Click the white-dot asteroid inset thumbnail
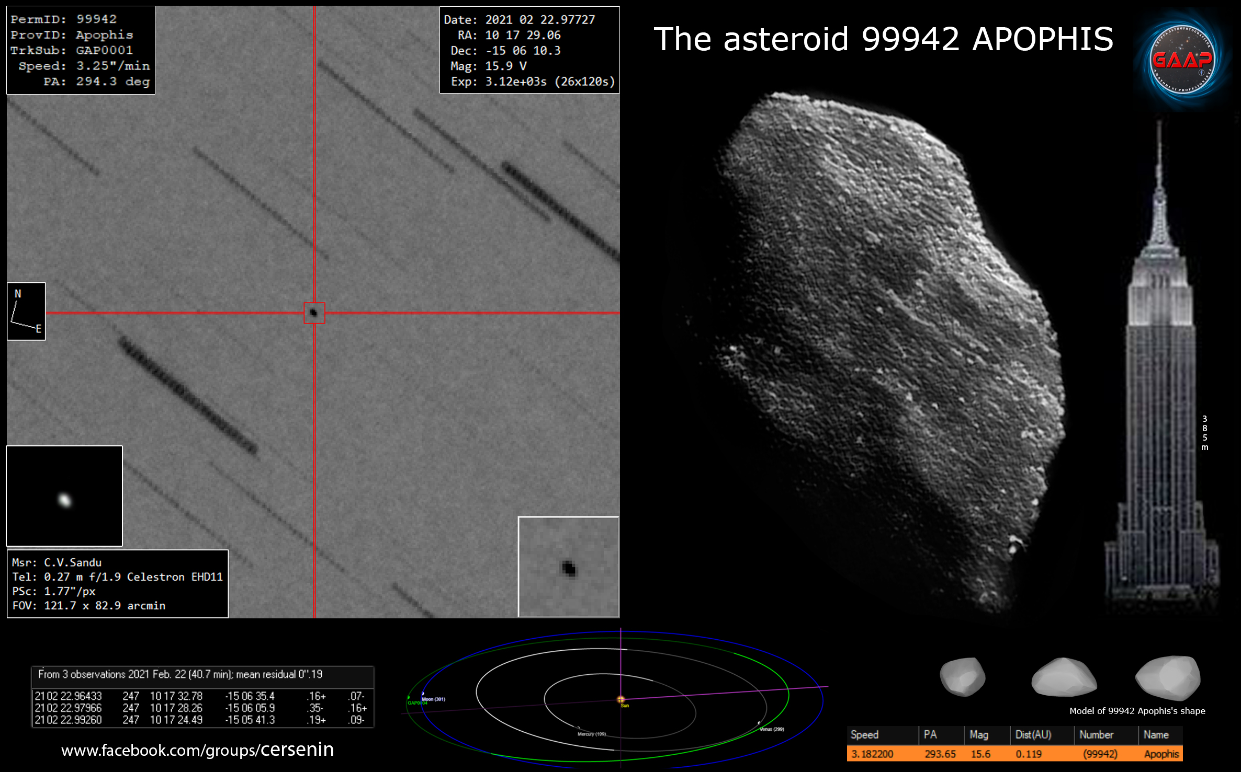1241x772 pixels. pos(64,496)
